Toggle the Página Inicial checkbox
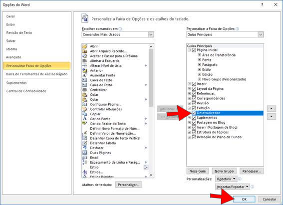The image size is (283, 205). (194, 50)
